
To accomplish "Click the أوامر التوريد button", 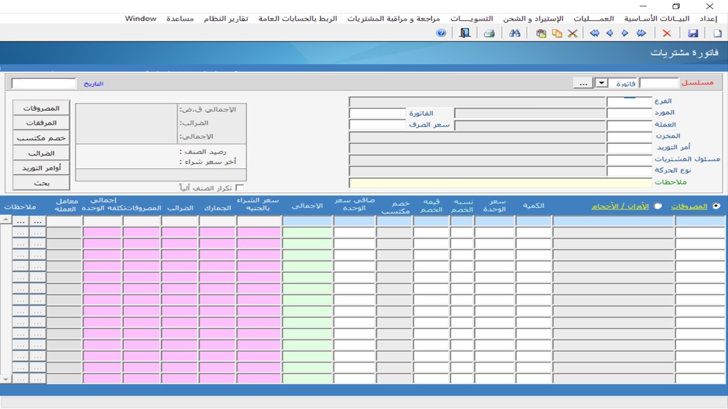I will point(41,168).
